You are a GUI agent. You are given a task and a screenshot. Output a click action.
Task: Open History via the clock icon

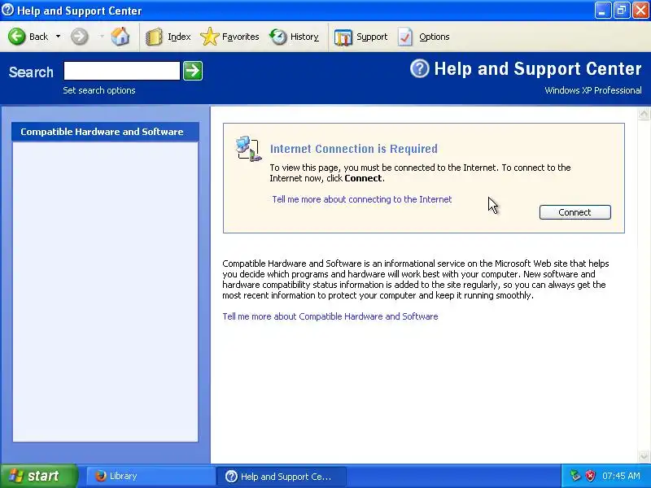click(277, 37)
